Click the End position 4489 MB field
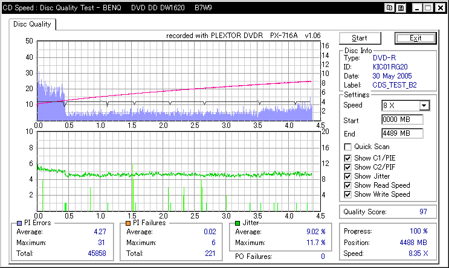 tap(402, 133)
